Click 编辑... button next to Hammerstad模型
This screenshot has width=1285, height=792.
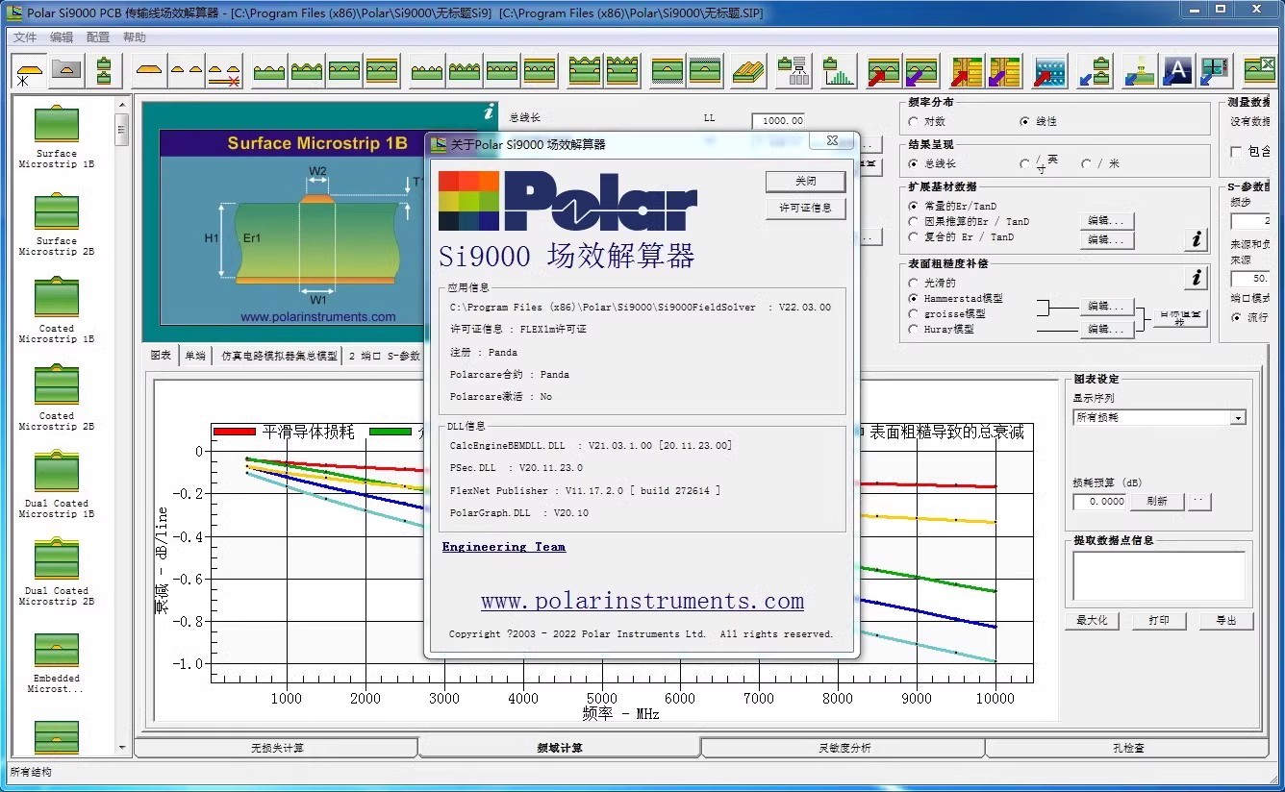coord(1107,307)
